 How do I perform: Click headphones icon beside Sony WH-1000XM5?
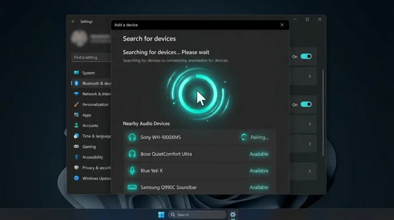[132, 137]
